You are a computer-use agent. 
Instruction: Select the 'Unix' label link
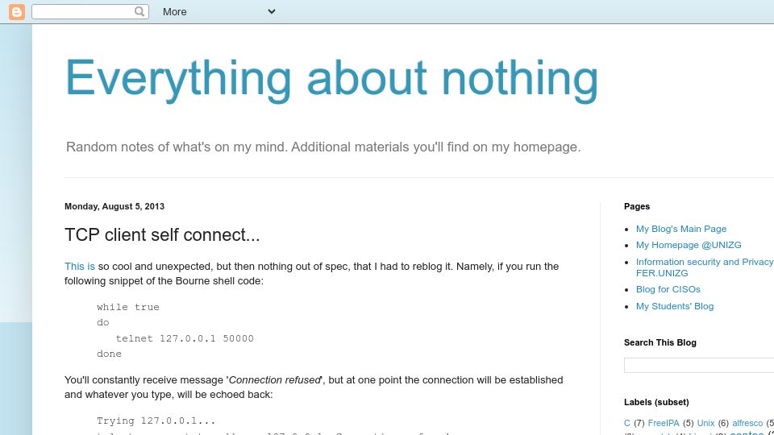705,423
